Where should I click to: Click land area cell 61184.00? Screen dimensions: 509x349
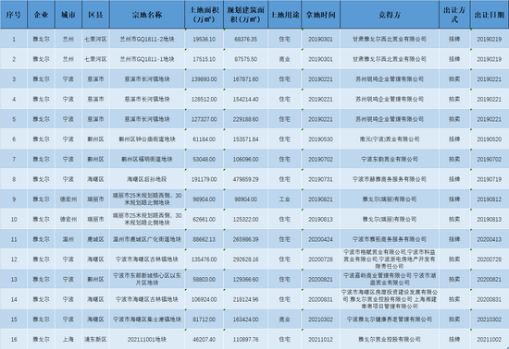[x=204, y=139]
